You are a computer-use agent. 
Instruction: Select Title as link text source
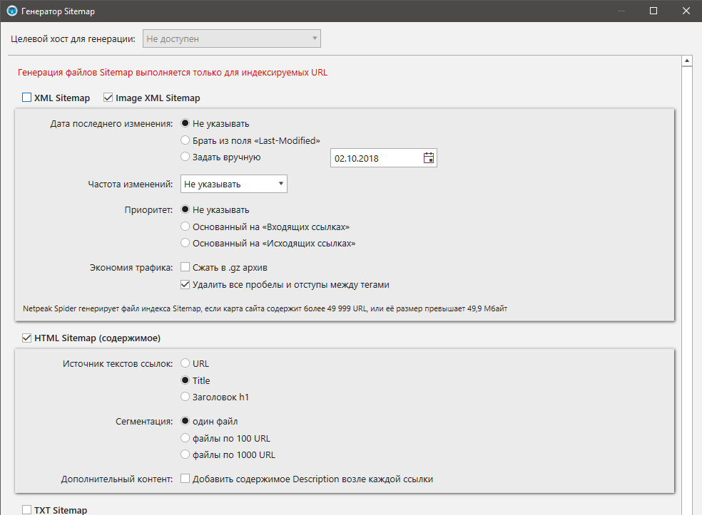tap(185, 380)
